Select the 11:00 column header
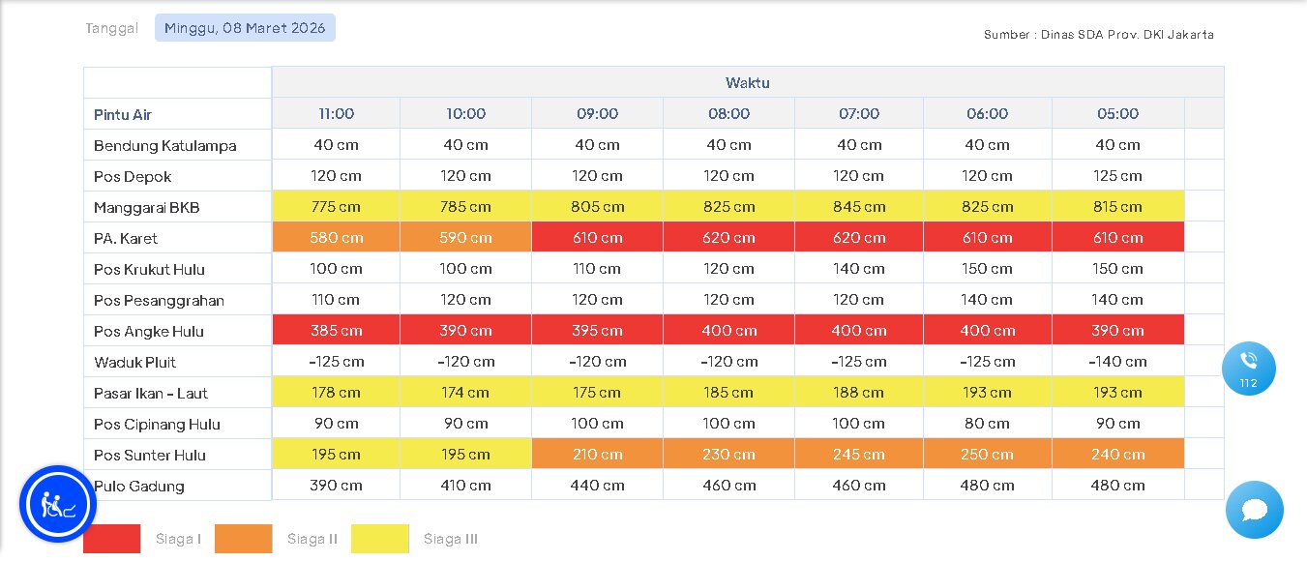The height and width of the screenshot is (562, 1307). point(336,113)
